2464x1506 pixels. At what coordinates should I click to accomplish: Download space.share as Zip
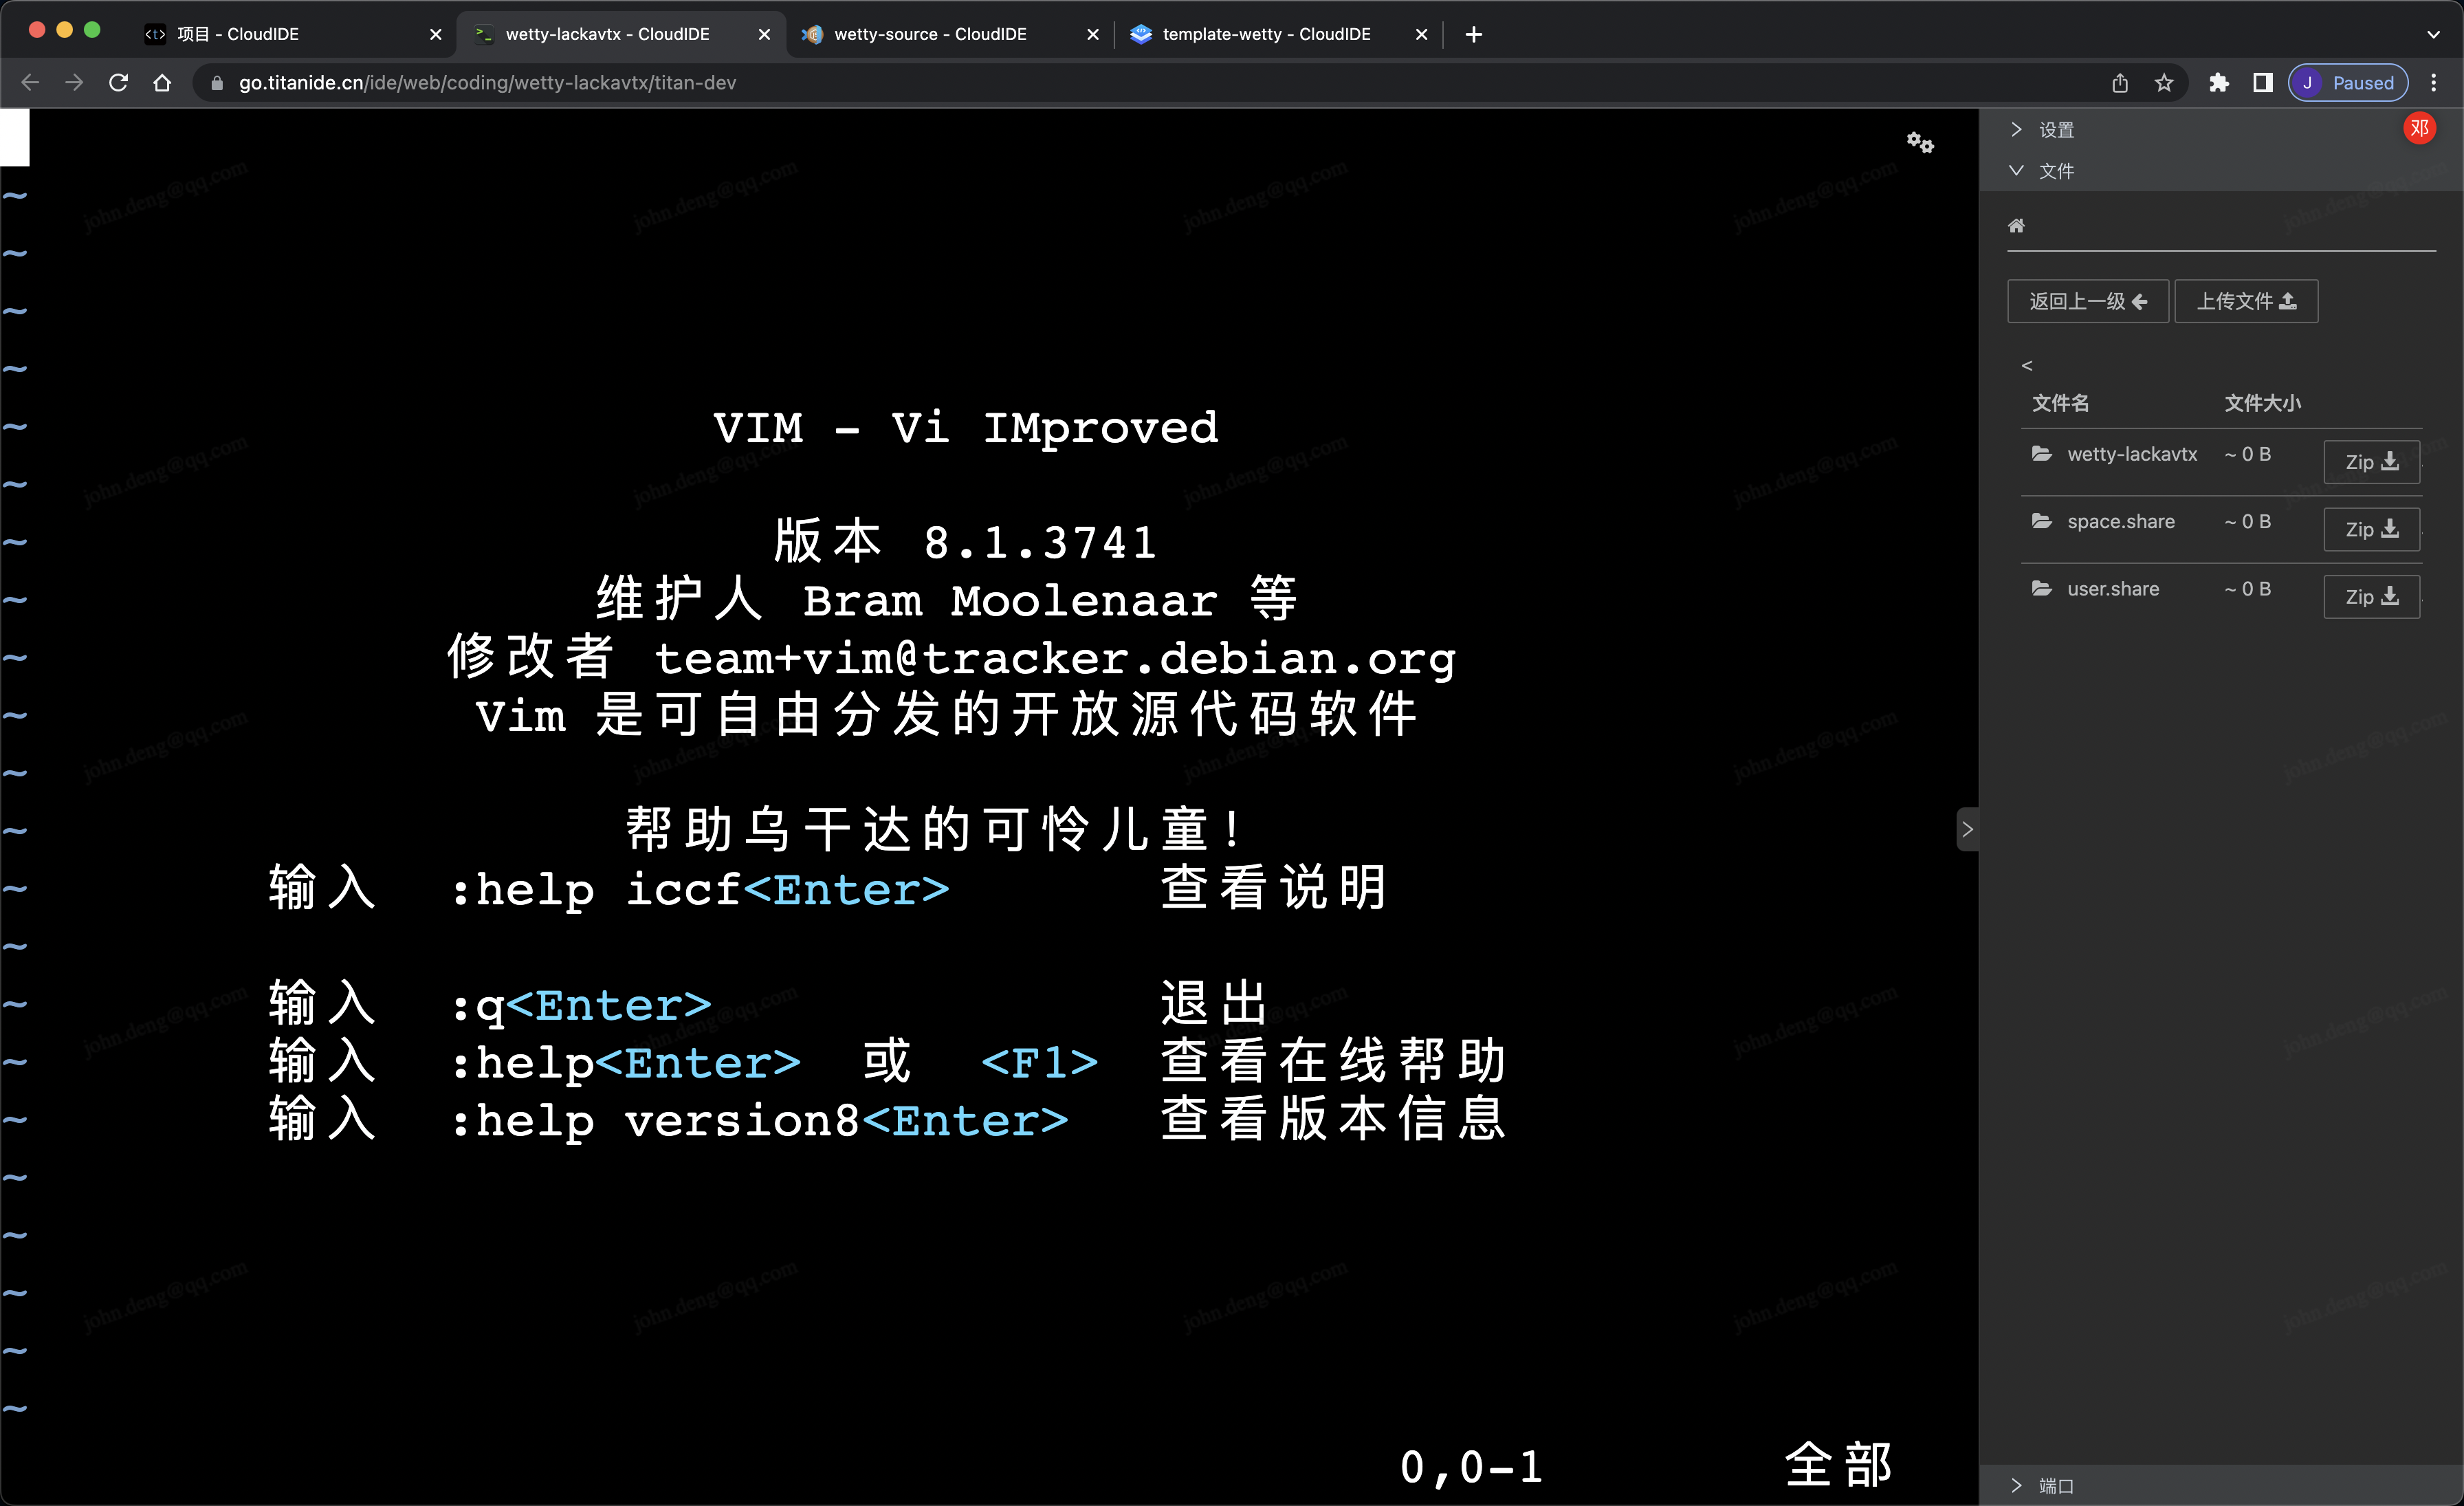[2370, 529]
